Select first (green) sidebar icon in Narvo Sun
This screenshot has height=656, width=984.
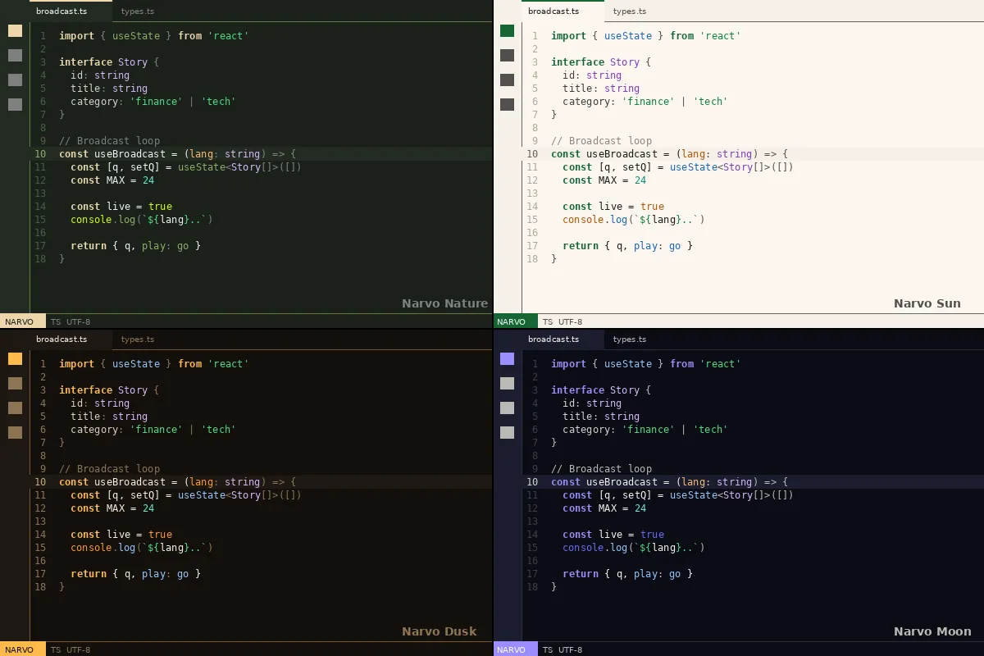tap(507, 31)
